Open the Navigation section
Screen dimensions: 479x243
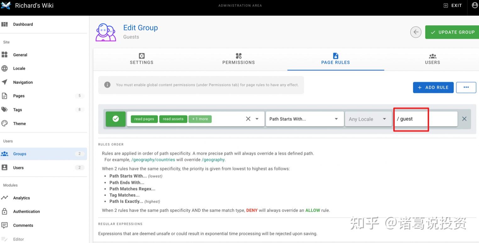pyautogui.click(x=22, y=82)
